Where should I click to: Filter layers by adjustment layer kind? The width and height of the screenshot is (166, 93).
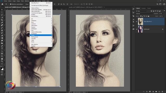(154, 11)
